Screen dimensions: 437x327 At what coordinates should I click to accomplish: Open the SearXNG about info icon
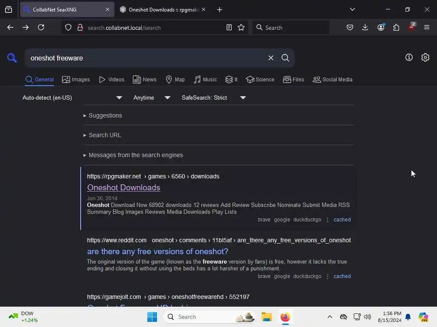point(409,57)
